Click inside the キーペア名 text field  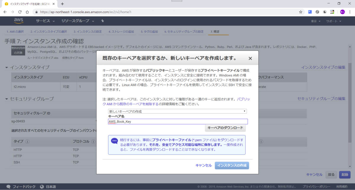tap(177, 121)
